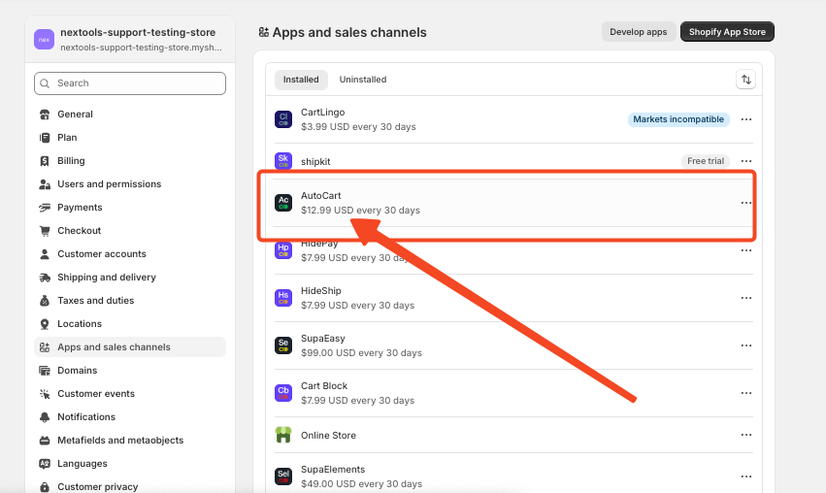Click the Online Store channel icon

tap(283, 435)
